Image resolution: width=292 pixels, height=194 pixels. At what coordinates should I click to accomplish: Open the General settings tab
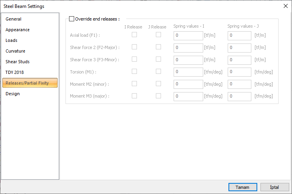pyautogui.click(x=13, y=19)
